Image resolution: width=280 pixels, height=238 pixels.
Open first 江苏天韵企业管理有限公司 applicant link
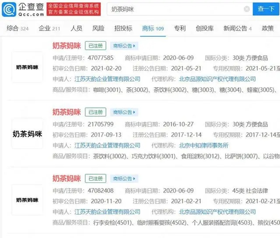point(108,80)
